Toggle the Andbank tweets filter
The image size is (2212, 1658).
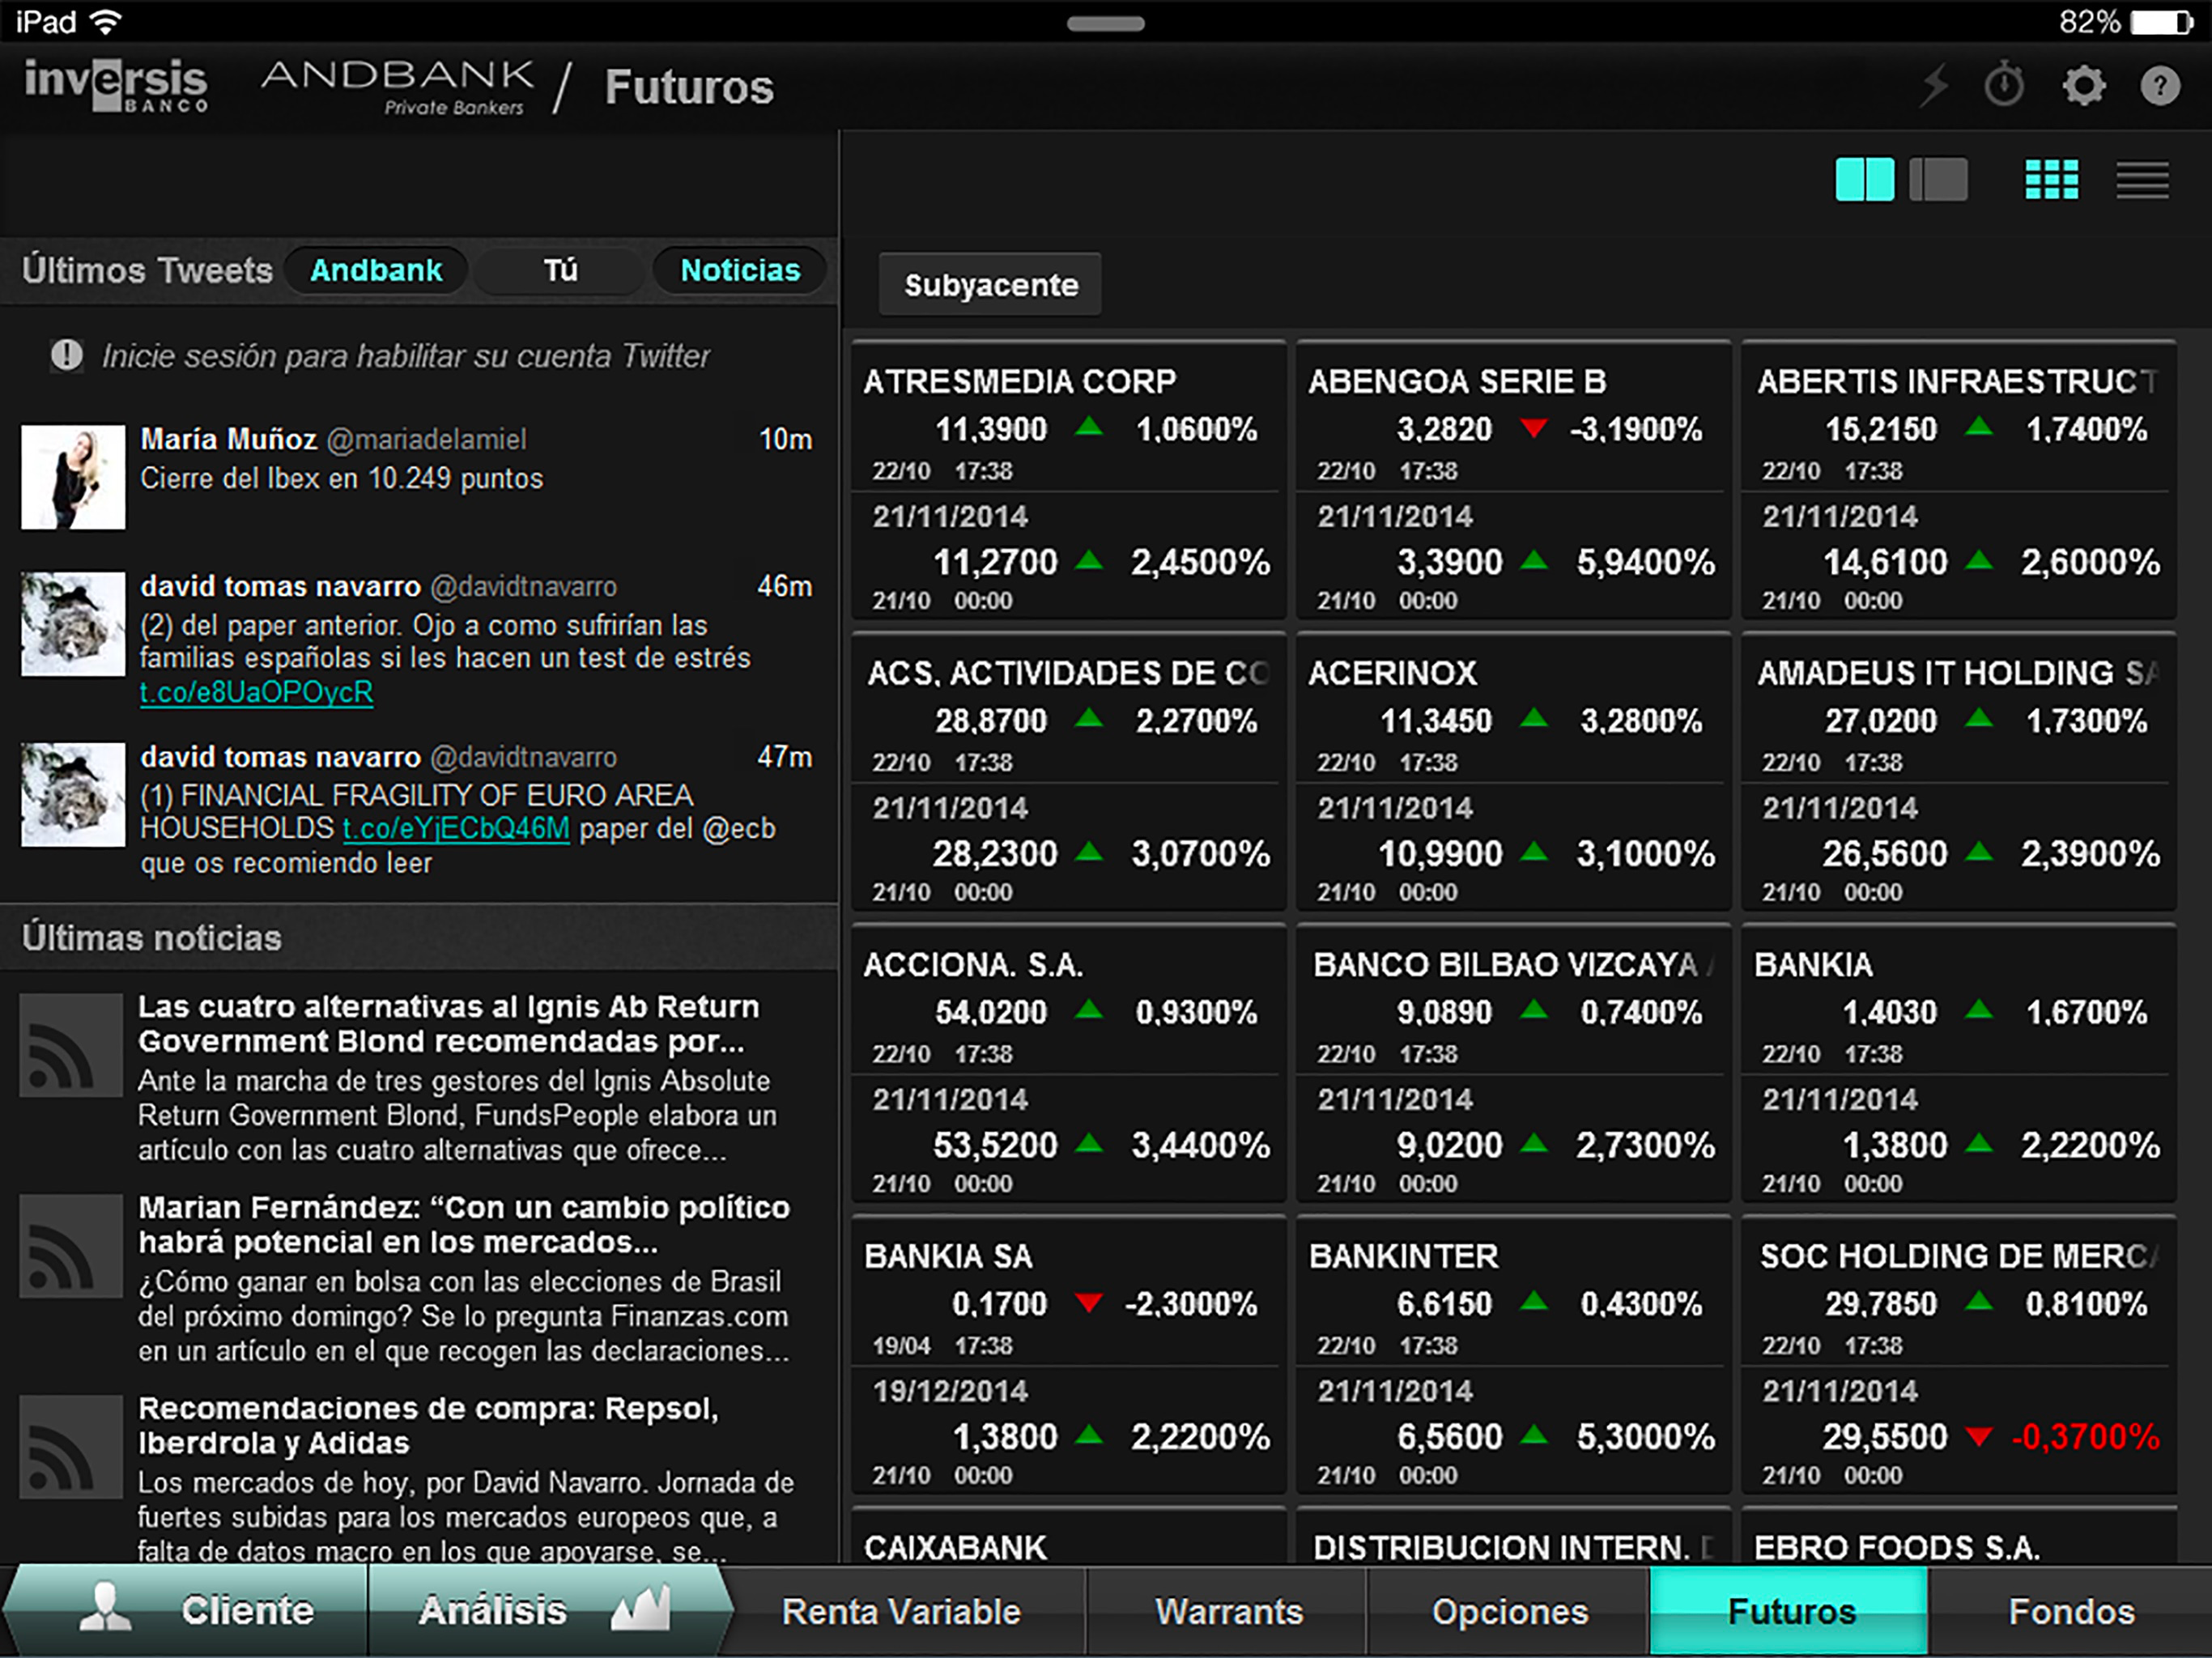[376, 270]
